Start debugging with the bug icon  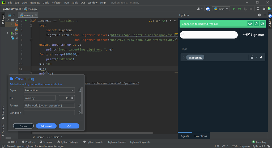239,9
